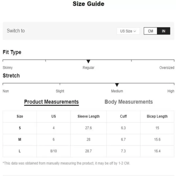Click the Fit Type triangle marker
This screenshot has height=176, width=176.
[x=88, y=61]
